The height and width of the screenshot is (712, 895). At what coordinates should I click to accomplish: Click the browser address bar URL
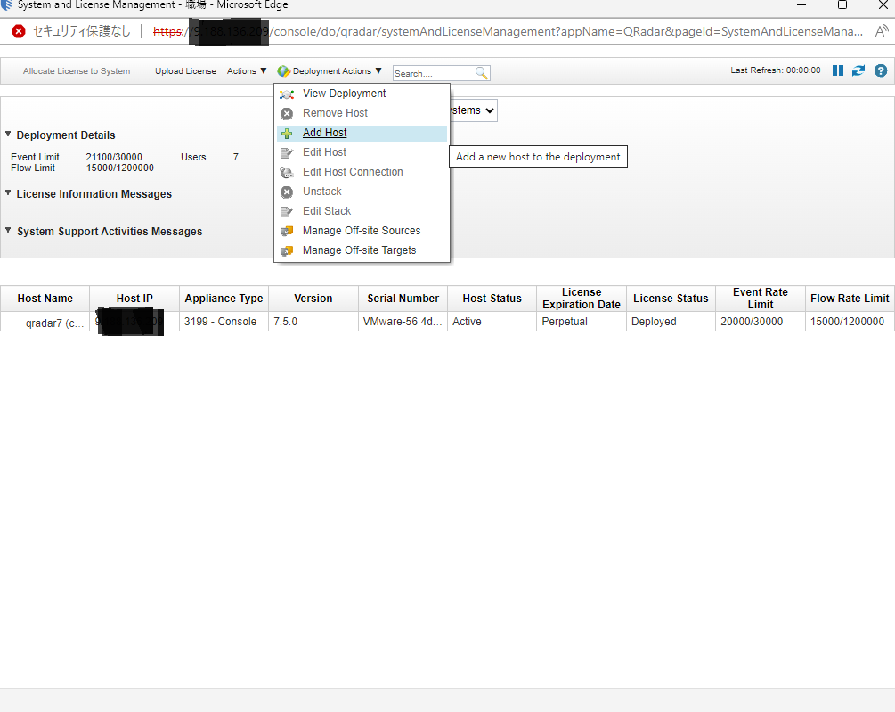point(508,31)
